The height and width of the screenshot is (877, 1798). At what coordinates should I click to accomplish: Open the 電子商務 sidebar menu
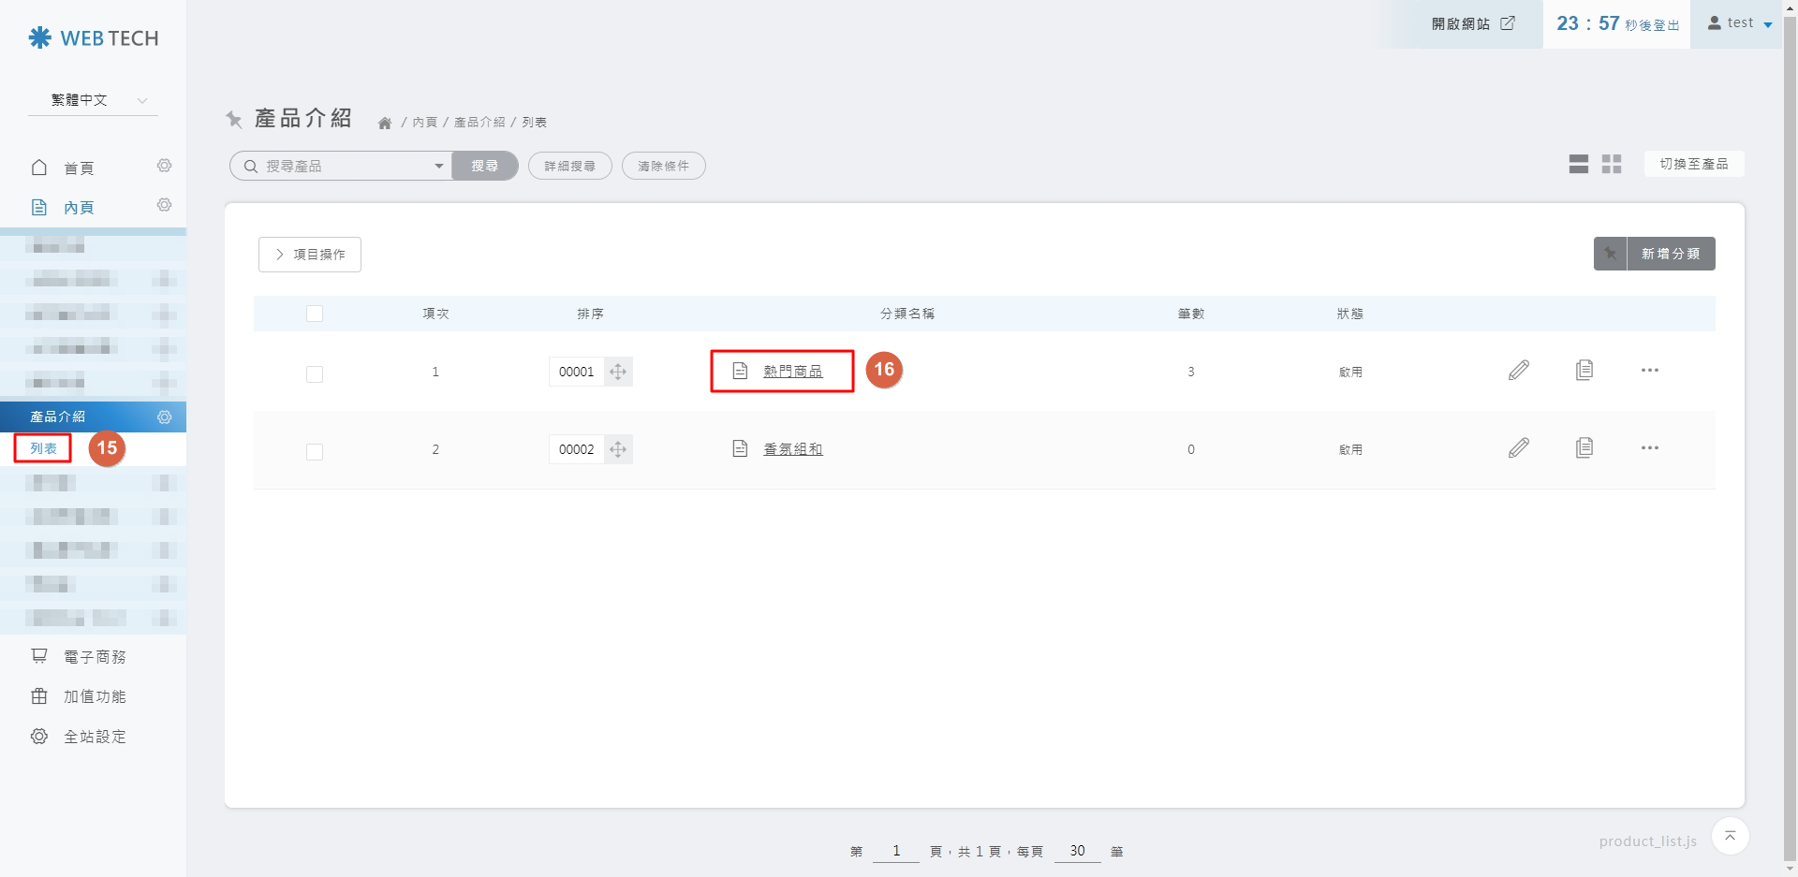coord(94,656)
